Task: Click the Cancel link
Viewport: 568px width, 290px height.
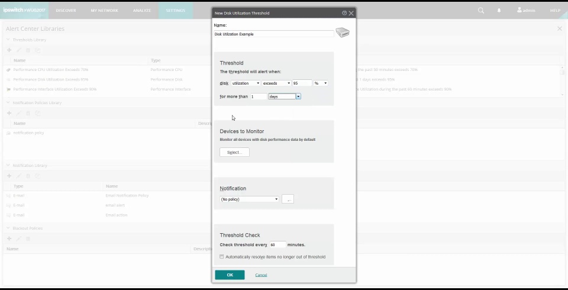Action: (x=261, y=275)
